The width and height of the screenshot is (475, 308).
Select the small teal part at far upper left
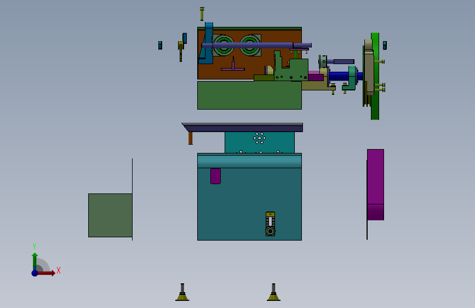161,45
